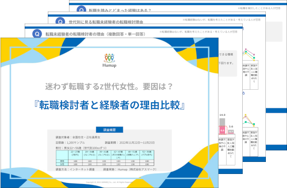Image resolution: width=287 pixels, height=188 pixels.
Task: Click the 調査対象者 text line
Action: click(78, 137)
